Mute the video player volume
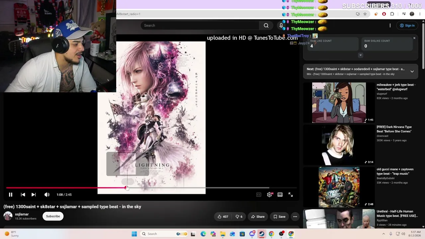The width and height of the screenshot is (425, 239). pos(47,195)
